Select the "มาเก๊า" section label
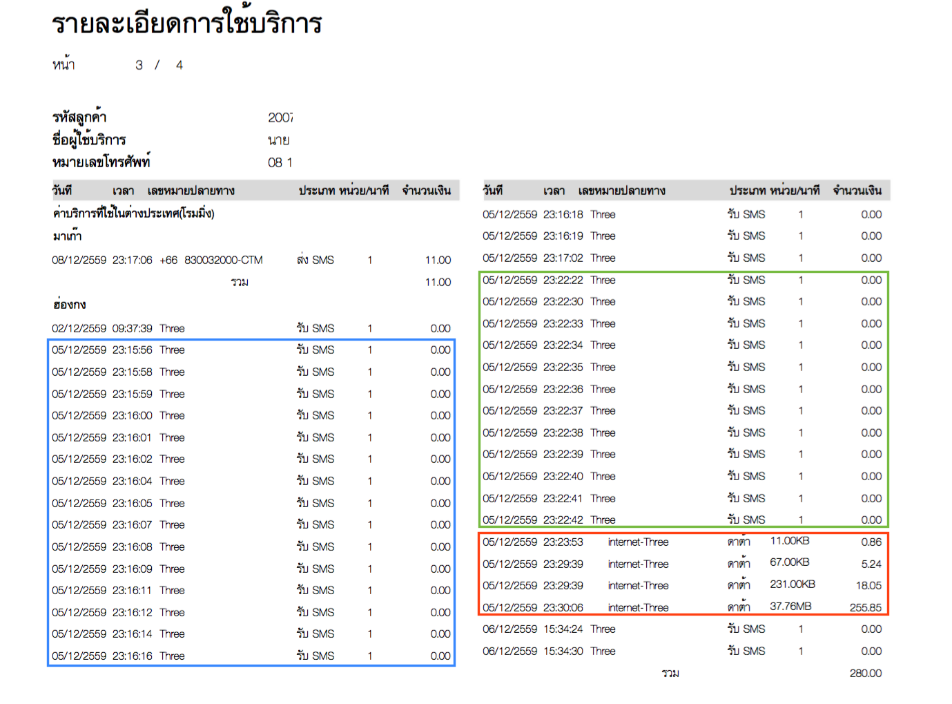The width and height of the screenshot is (952, 704). click(67, 236)
